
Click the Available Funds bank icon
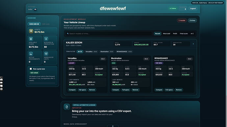pyautogui.click(x=31, y=39)
